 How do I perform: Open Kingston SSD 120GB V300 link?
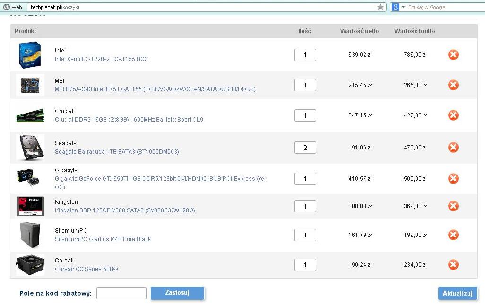[x=125, y=210]
